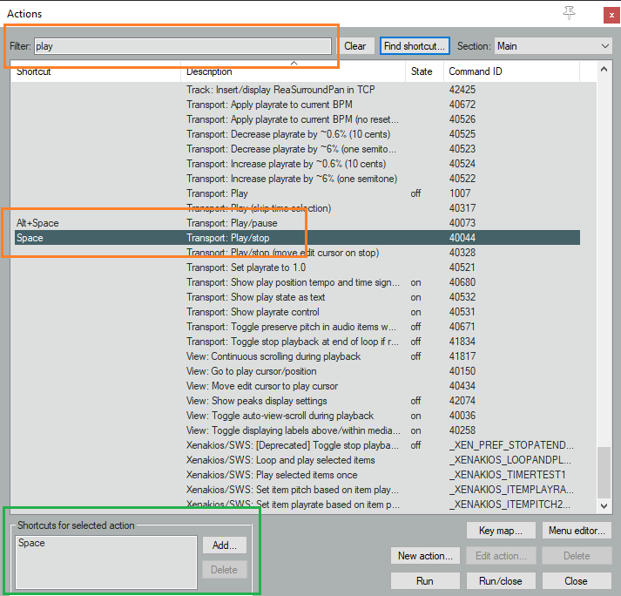Image resolution: width=621 pixels, height=596 pixels.
Task: Click the Run/close button
Action: (500, 581)
